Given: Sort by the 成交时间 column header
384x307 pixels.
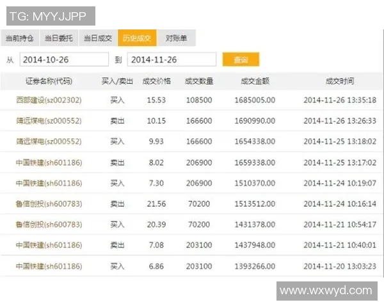Looking at the screenshot, I should (339, 81).
